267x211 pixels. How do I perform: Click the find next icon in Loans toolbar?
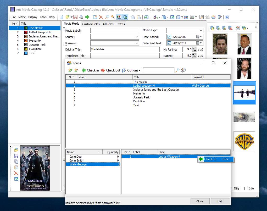(x=183, y=70)
